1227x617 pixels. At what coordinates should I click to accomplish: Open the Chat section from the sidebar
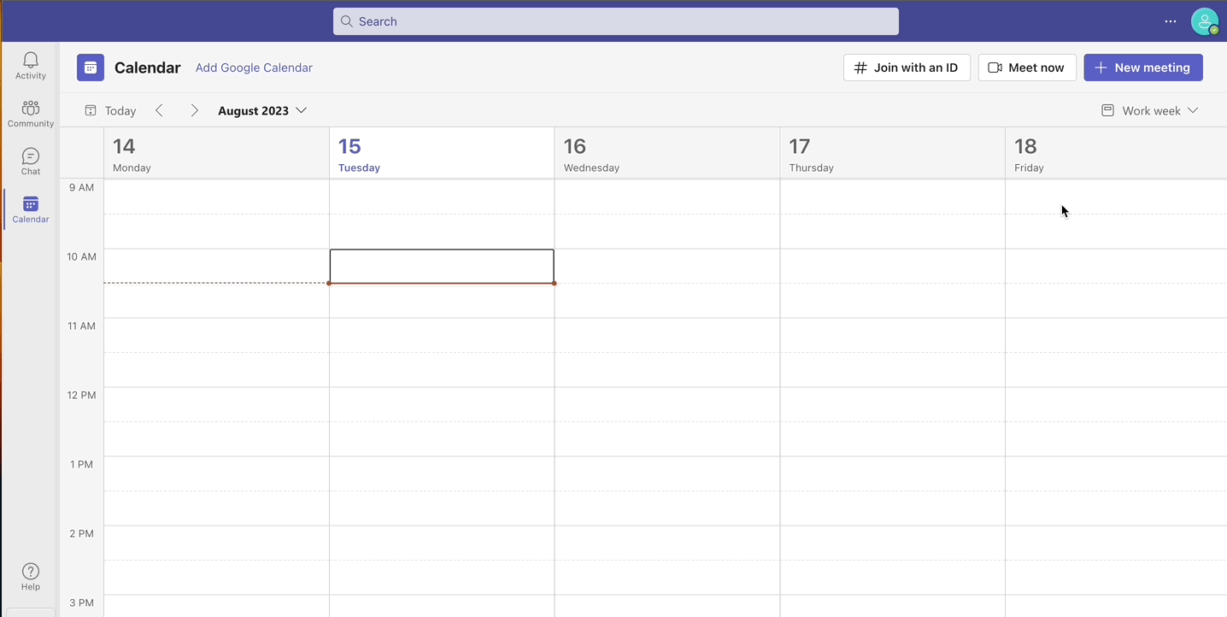tap(30, 159)
